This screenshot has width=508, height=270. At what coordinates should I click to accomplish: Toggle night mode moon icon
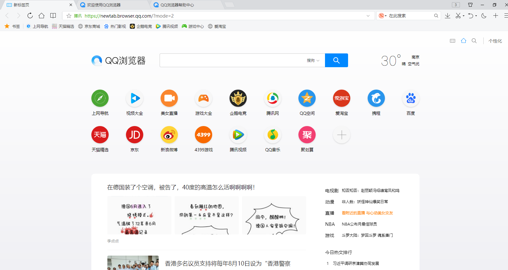(x=484, y=16)
